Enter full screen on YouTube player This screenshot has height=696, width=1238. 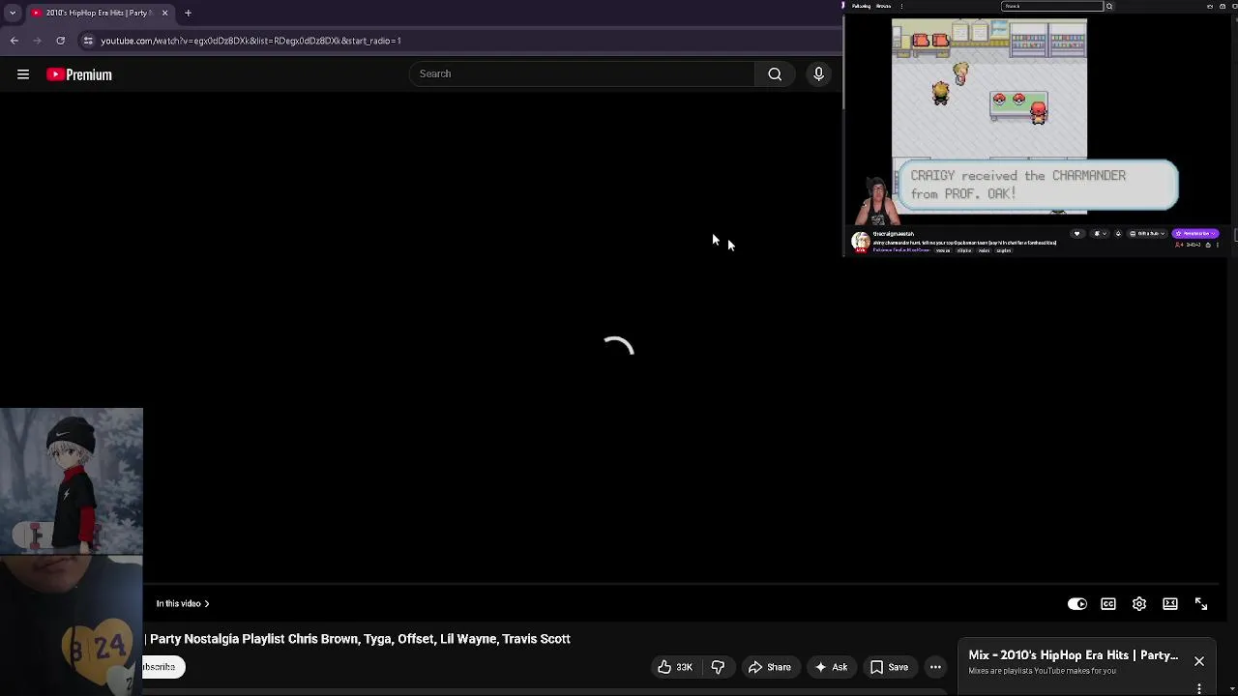1201,604
